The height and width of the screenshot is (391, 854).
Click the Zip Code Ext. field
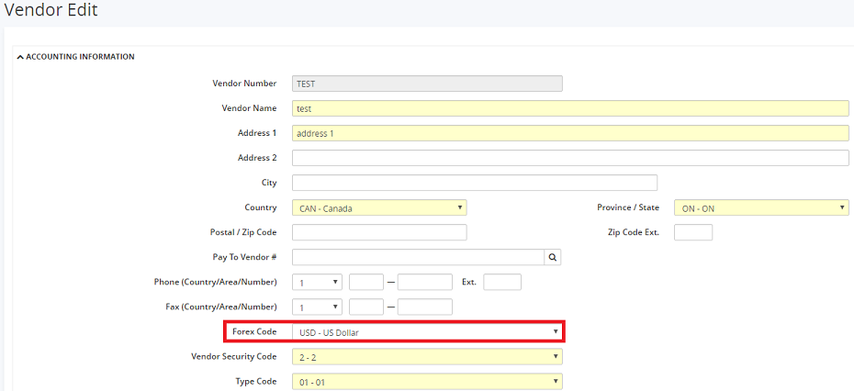click(x=692, y=233)
